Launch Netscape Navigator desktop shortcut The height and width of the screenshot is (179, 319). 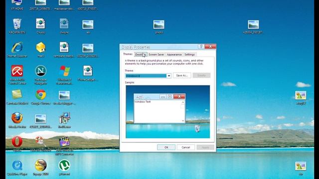[41, 75]
